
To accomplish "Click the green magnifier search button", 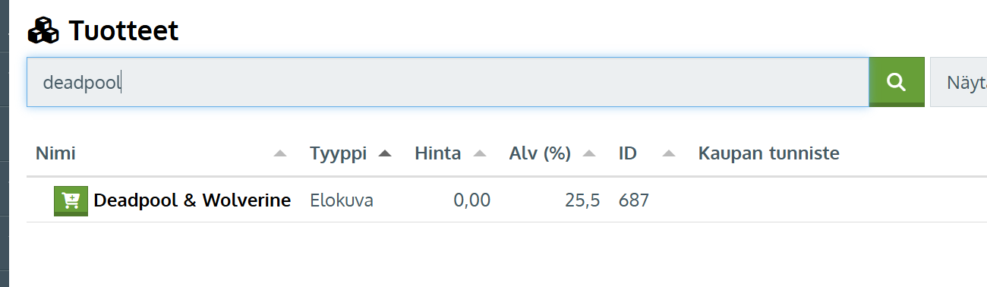I will click(896, 82).
